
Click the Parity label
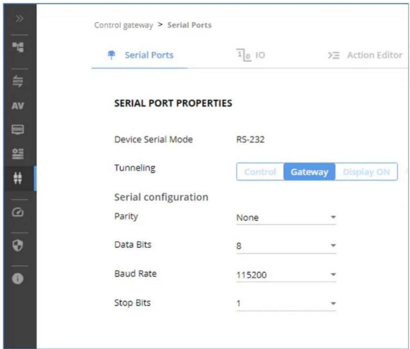coord(126,216)
